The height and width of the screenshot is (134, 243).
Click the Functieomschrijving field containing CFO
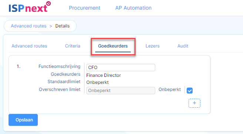[120, 68]
